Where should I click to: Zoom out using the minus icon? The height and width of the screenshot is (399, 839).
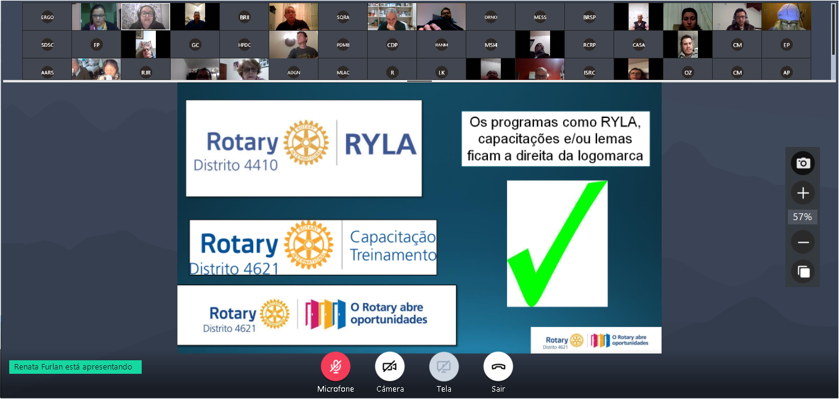tap(803, 242)
